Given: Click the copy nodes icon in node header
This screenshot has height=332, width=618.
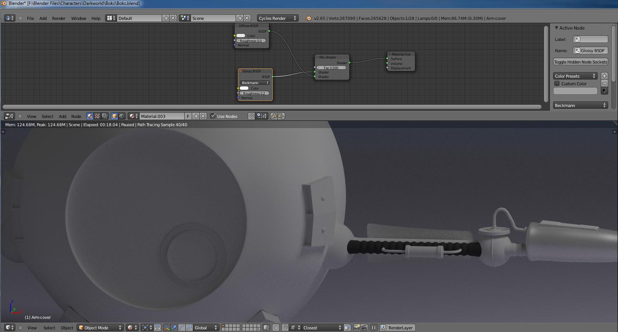Looking at the screenshot, I should pos(274,116).
